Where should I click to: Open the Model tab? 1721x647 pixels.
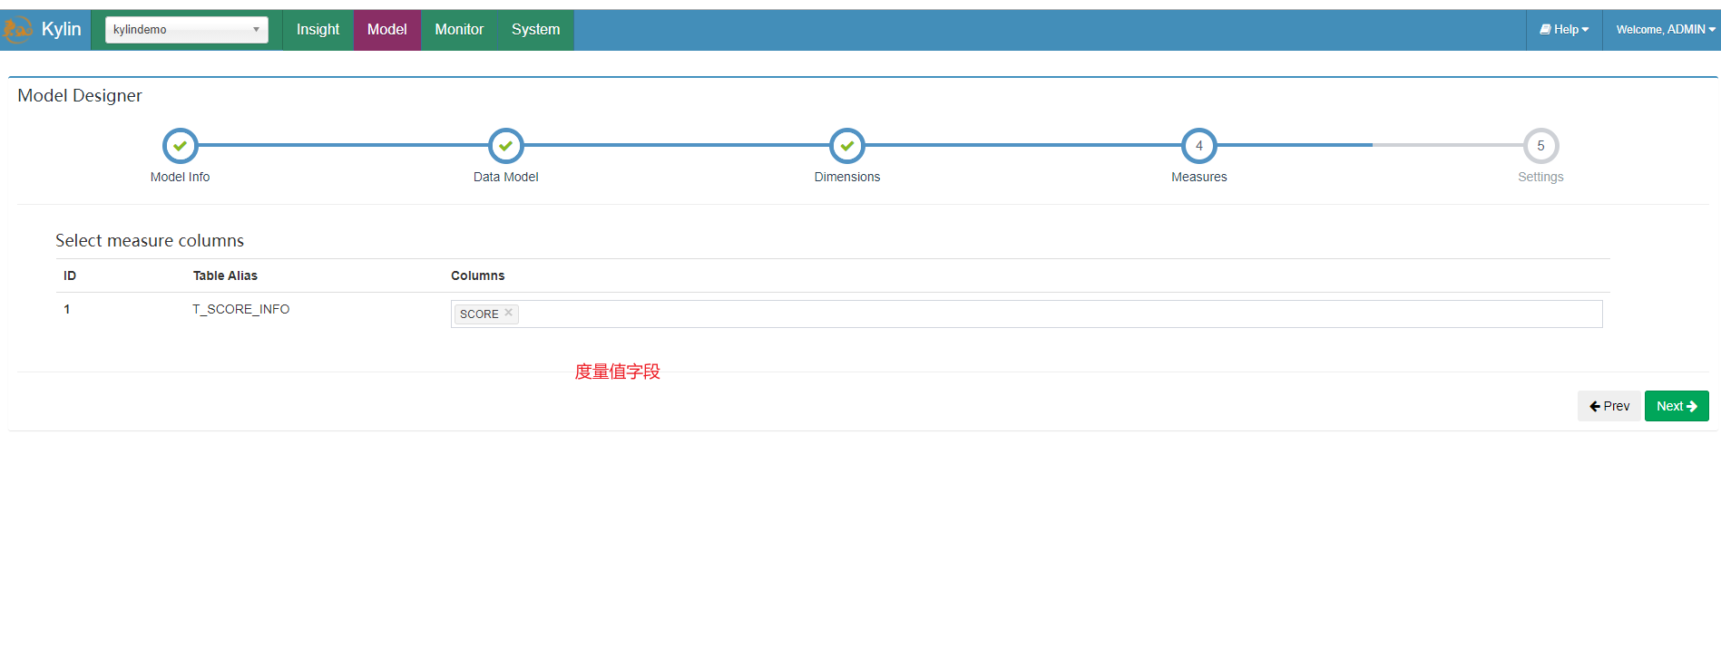click(387, 30)
